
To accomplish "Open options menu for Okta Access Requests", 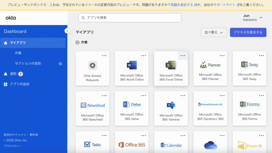I will point(104,56).
